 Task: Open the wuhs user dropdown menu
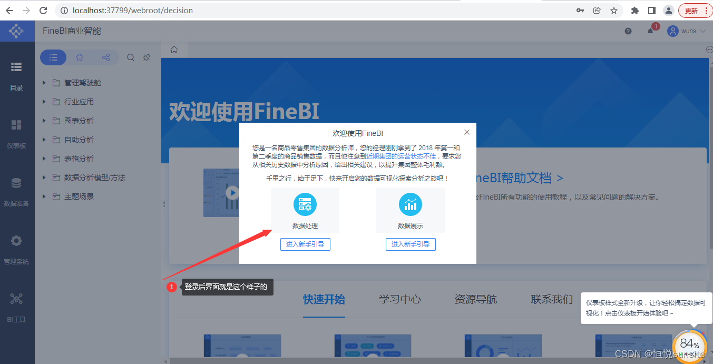pyautogui.click(x=687, y=31)
